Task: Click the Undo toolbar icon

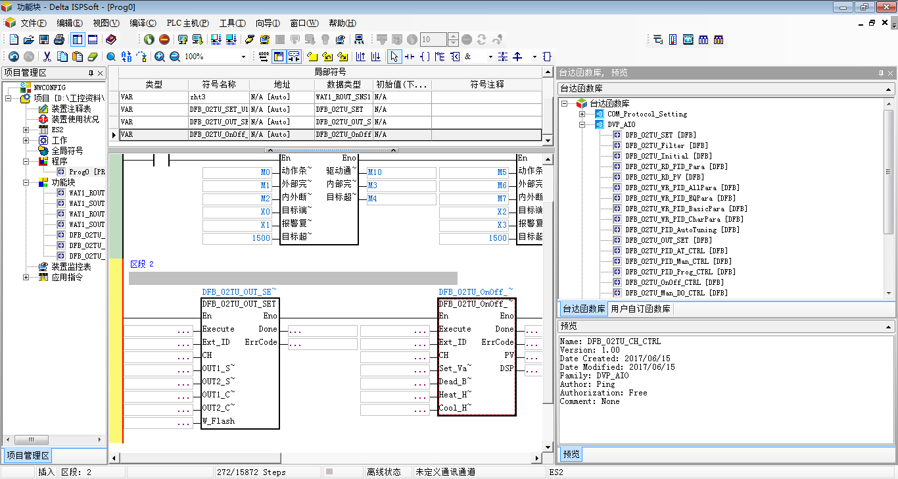Action: click(x=13, y=57)
